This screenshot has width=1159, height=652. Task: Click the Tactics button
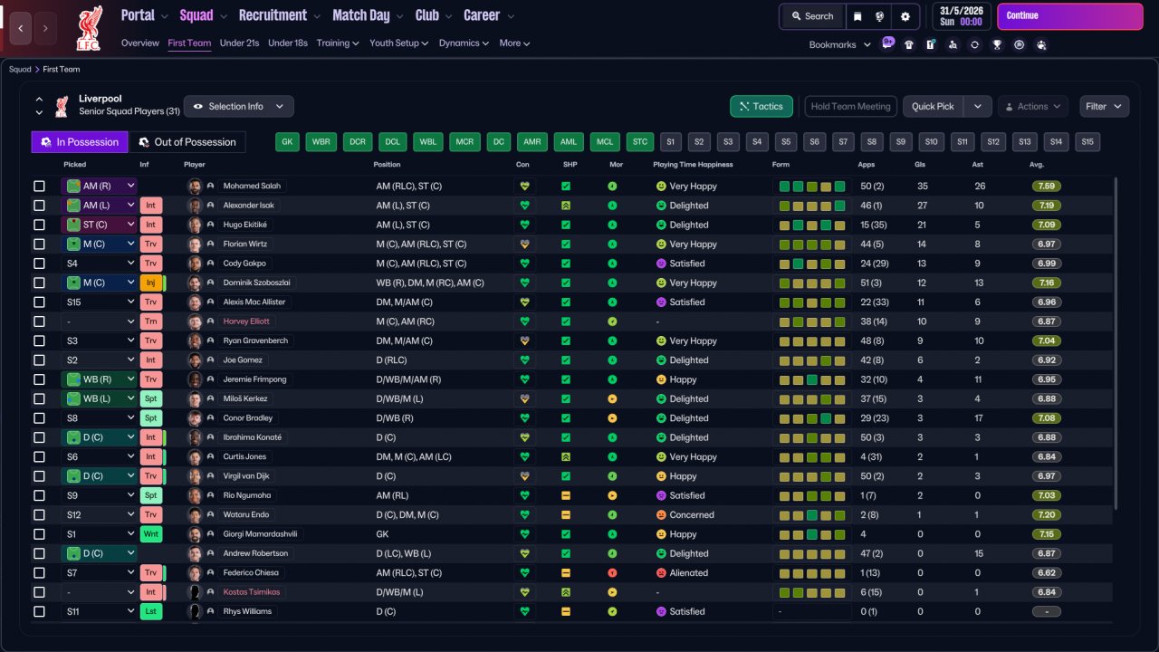coord(761,106)
